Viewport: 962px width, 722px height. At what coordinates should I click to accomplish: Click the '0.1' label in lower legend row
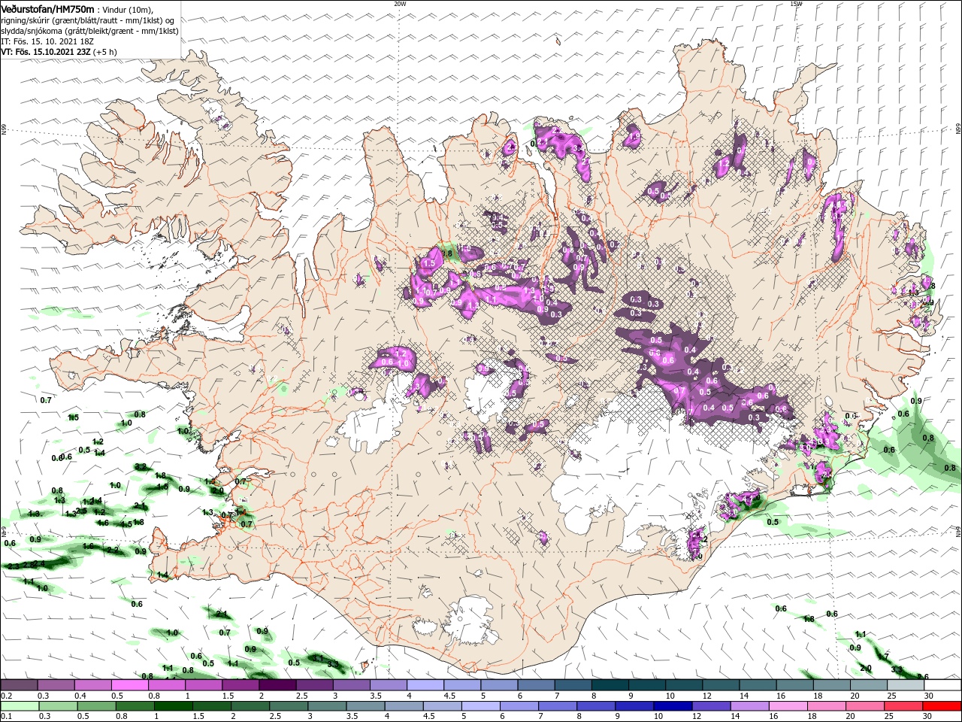pyautogui.click(x=6, y=717)
